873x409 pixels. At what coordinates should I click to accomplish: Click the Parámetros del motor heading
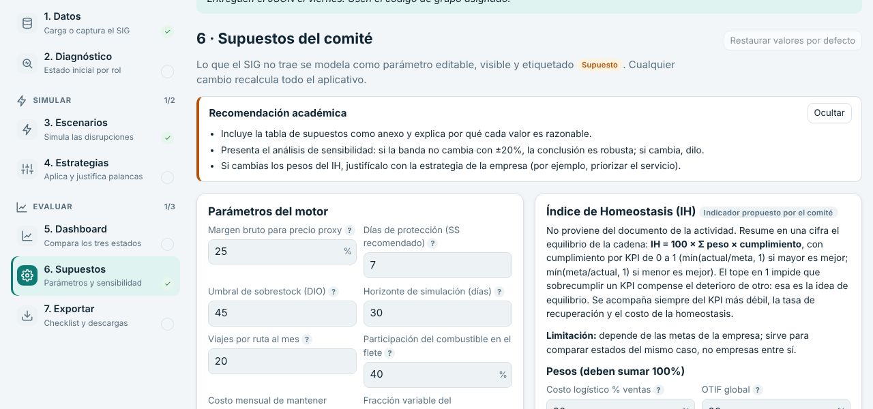(x=268, y=212)
